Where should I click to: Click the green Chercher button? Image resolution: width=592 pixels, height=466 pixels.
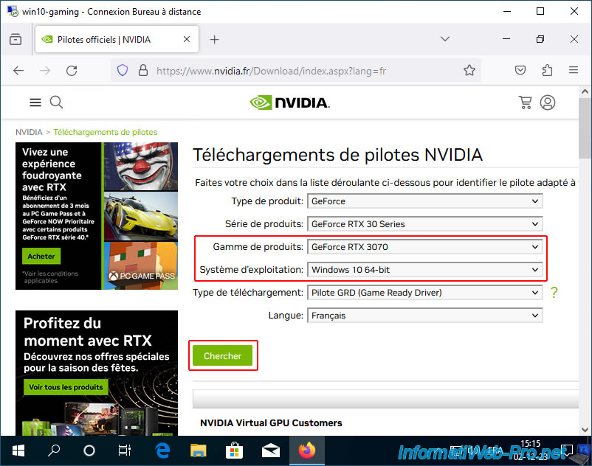click(x=222, y=355)
